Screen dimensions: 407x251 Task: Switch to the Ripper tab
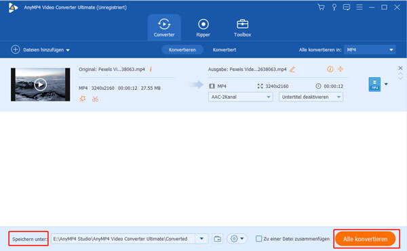203,28
